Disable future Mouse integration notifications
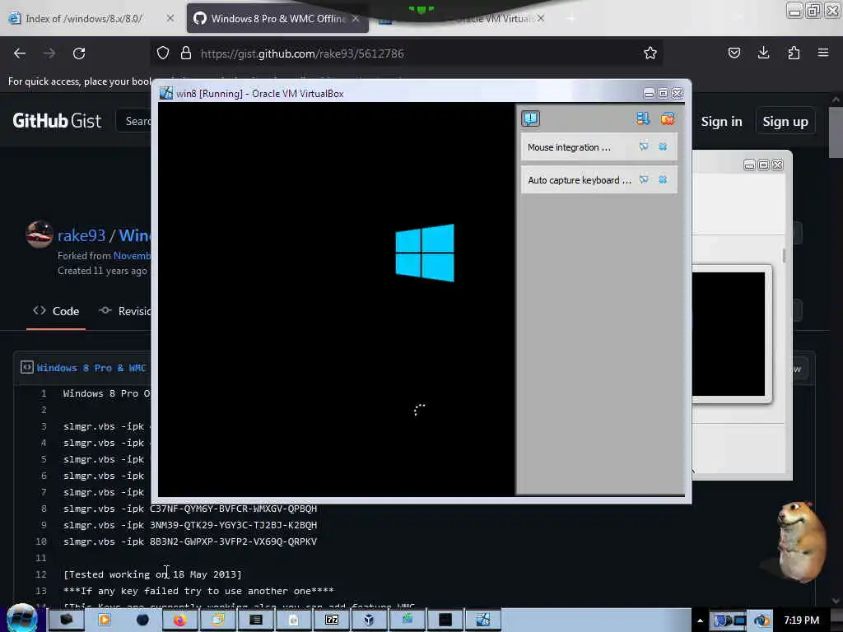Image resolution: width=843 pixels, height=632 pixels. point(644,146)
